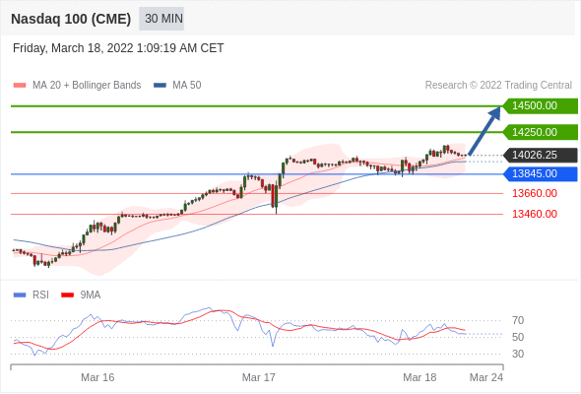
Task: Click the blue upward trend arrow
Action: click(484, 131)
